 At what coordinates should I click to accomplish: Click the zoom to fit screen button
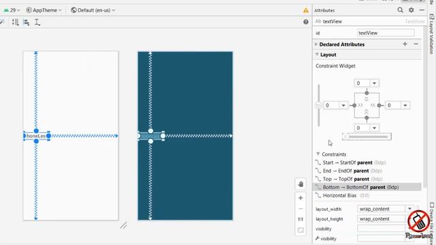(300, 230)
